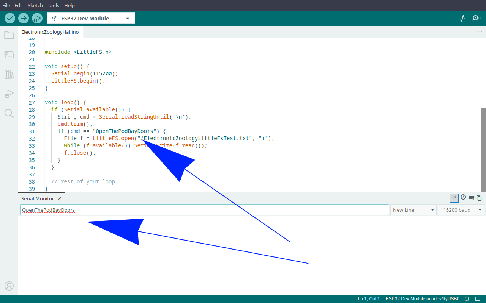Click the editor vertical scrollbar thumb
The image size is (486, 303).
(483, 150)
